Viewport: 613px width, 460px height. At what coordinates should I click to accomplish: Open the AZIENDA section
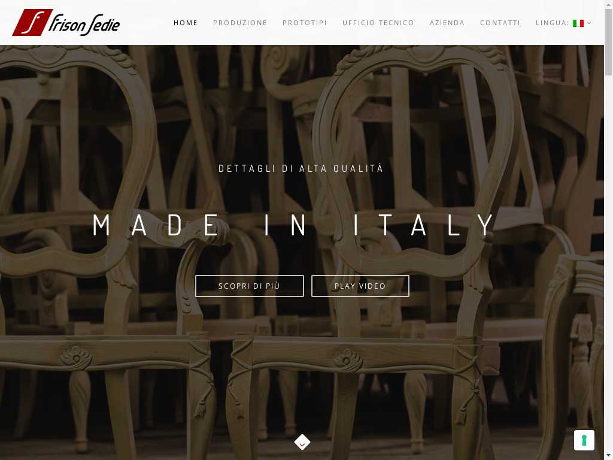447,23
